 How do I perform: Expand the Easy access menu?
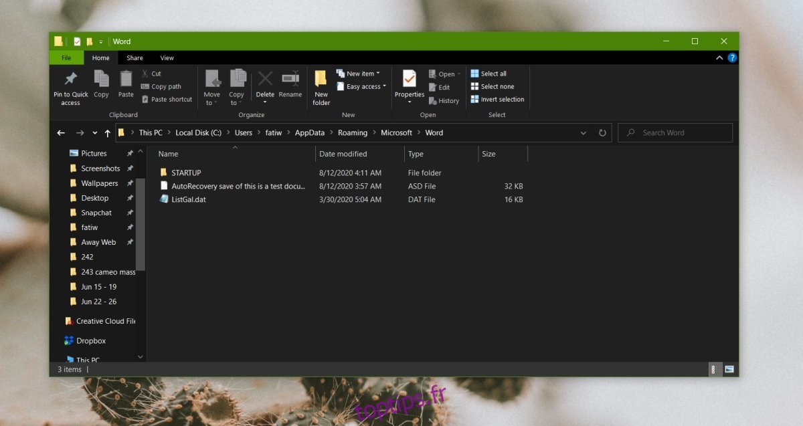point(361,86)
